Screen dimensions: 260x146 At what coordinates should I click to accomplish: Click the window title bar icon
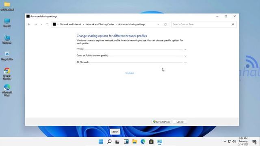click(28, 16)
